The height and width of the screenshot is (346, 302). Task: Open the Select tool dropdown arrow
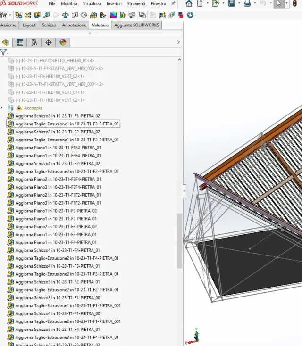pyautogui.click(x=286, y=3)
